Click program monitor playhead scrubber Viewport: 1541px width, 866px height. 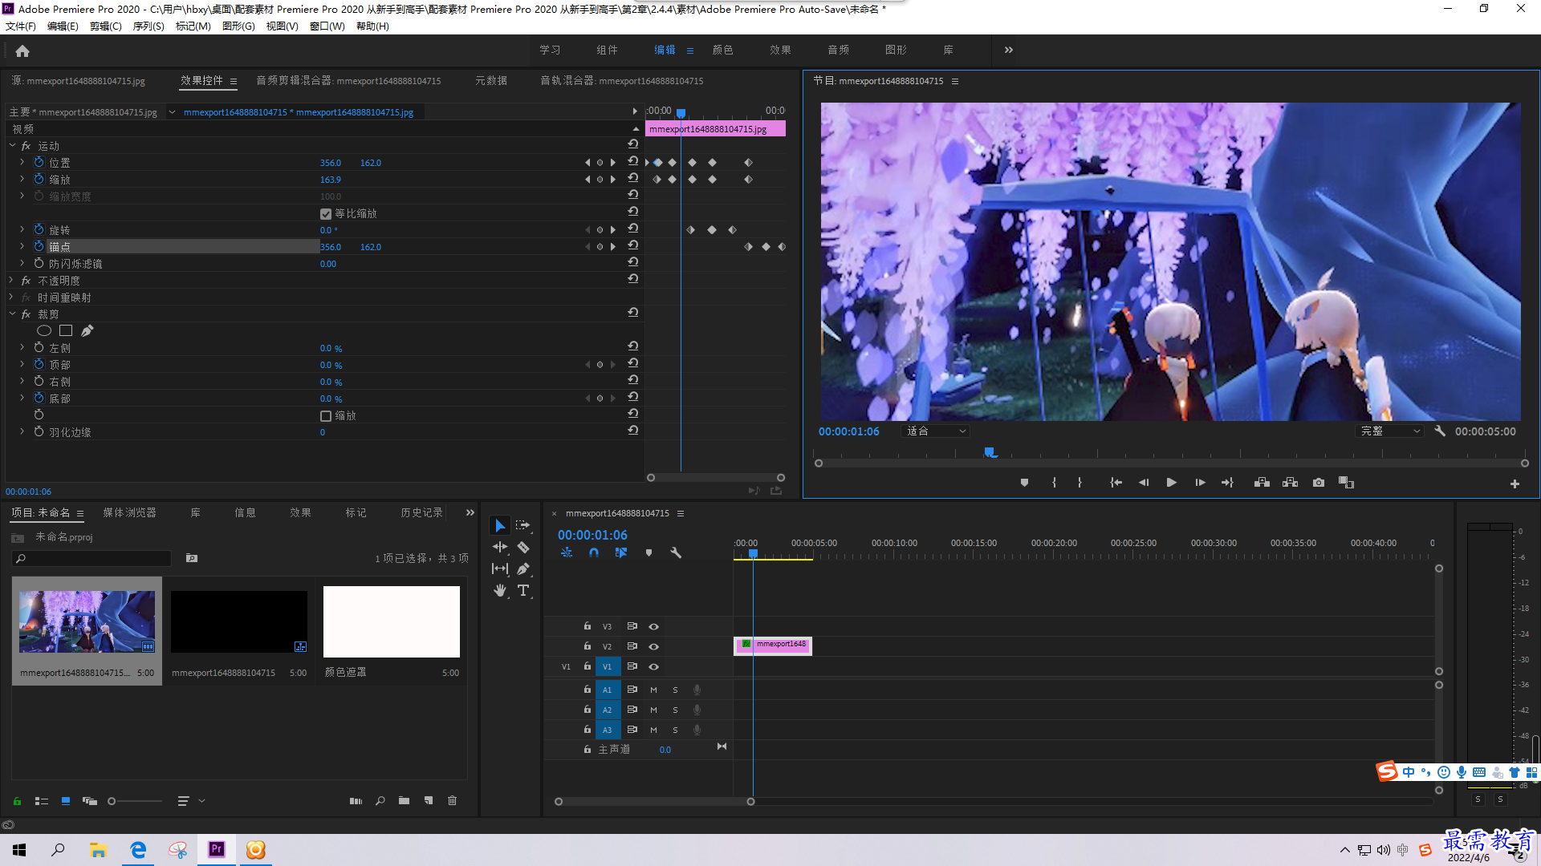[x=990, y=453]
